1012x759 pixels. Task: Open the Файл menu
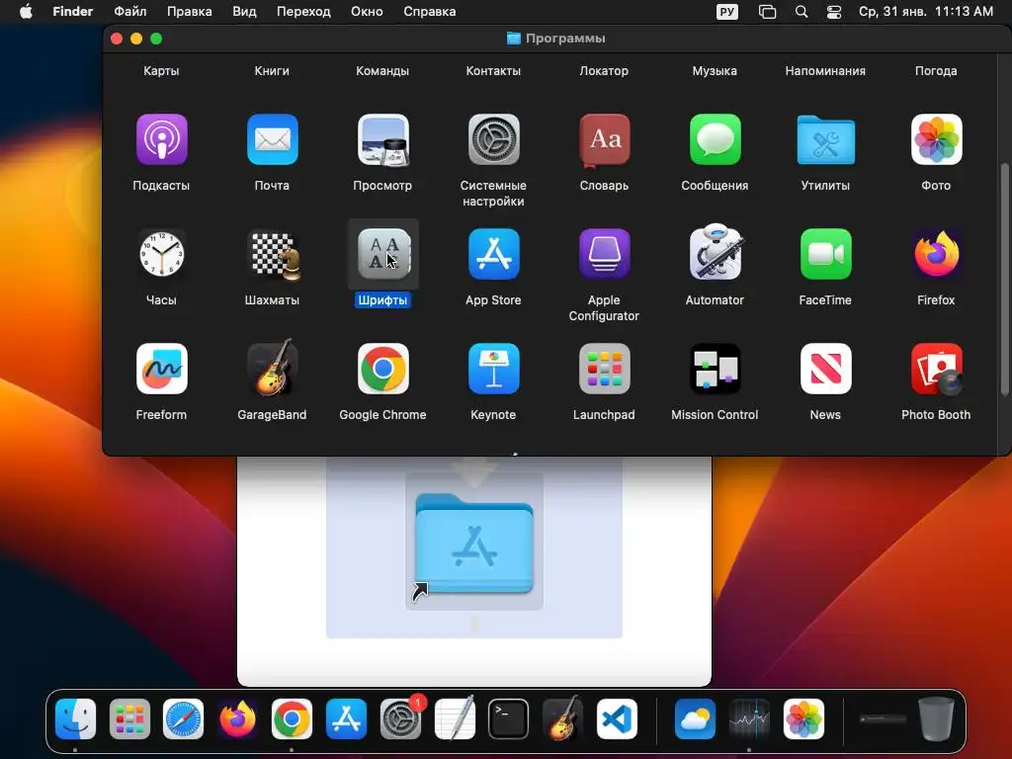click(129, 12)
